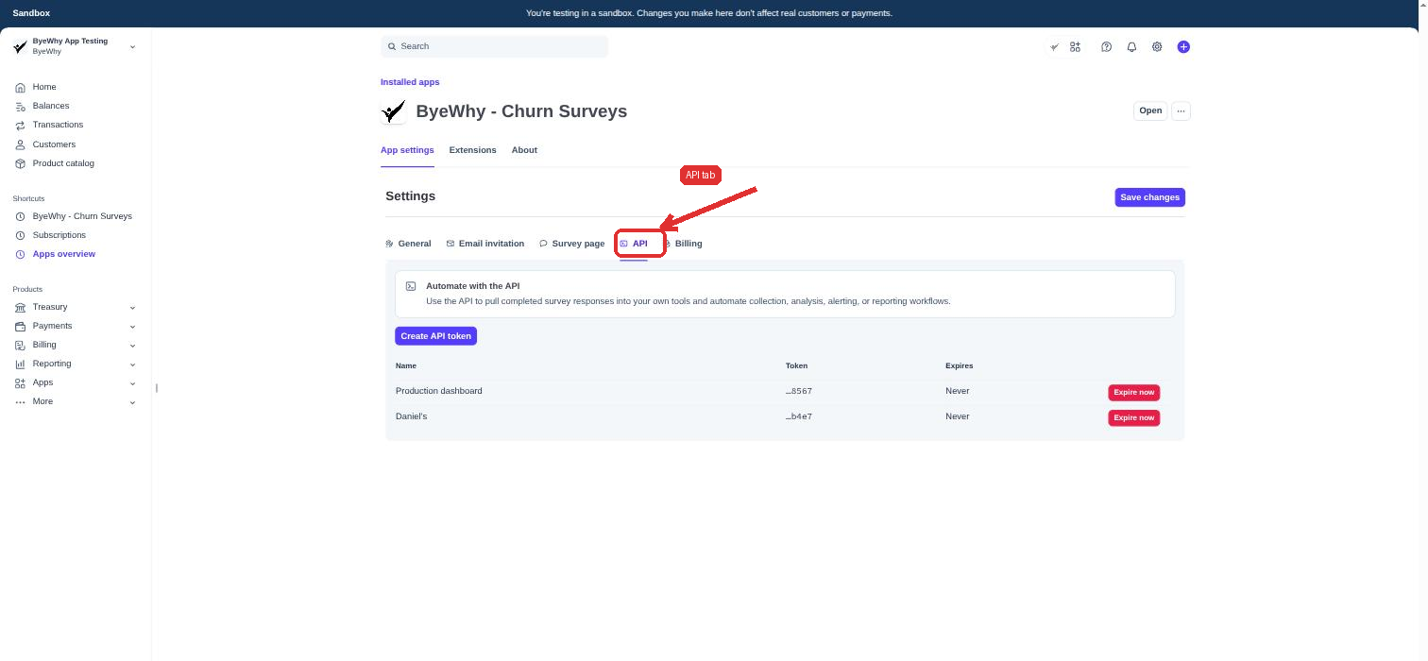Click the purple plus create button
The height and width of the screenshot is (661, 1428).
(1183, 47)
